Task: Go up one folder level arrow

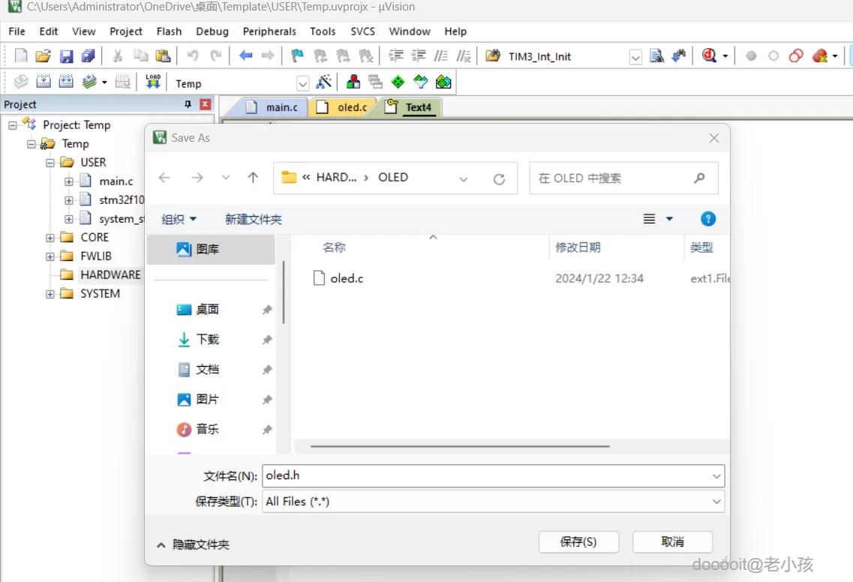Action: click(253, 177)
